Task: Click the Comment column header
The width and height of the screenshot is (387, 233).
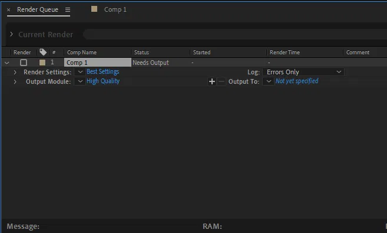Action: [x=358, y=52]
